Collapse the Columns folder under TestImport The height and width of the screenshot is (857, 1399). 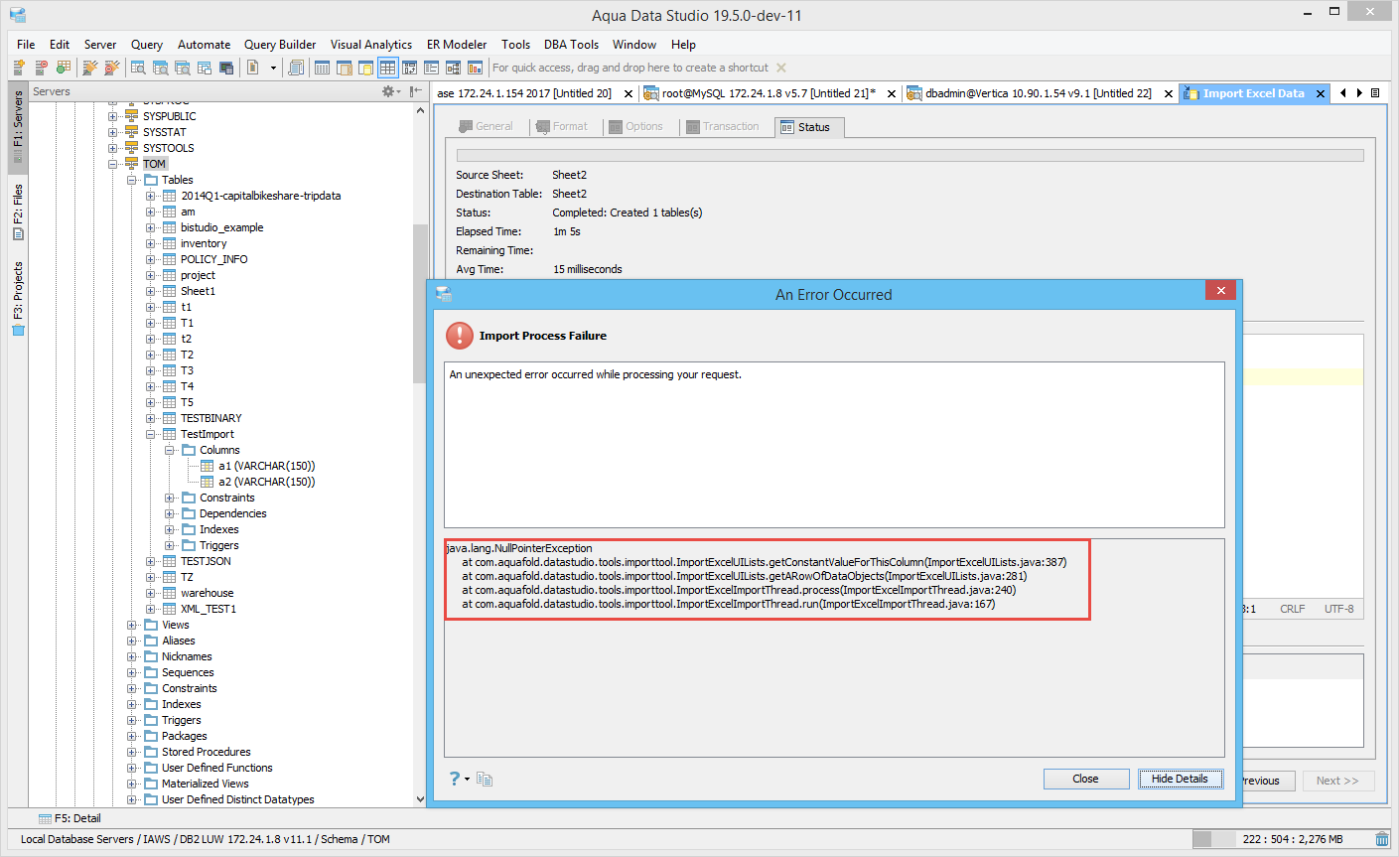tap(170, 450)
